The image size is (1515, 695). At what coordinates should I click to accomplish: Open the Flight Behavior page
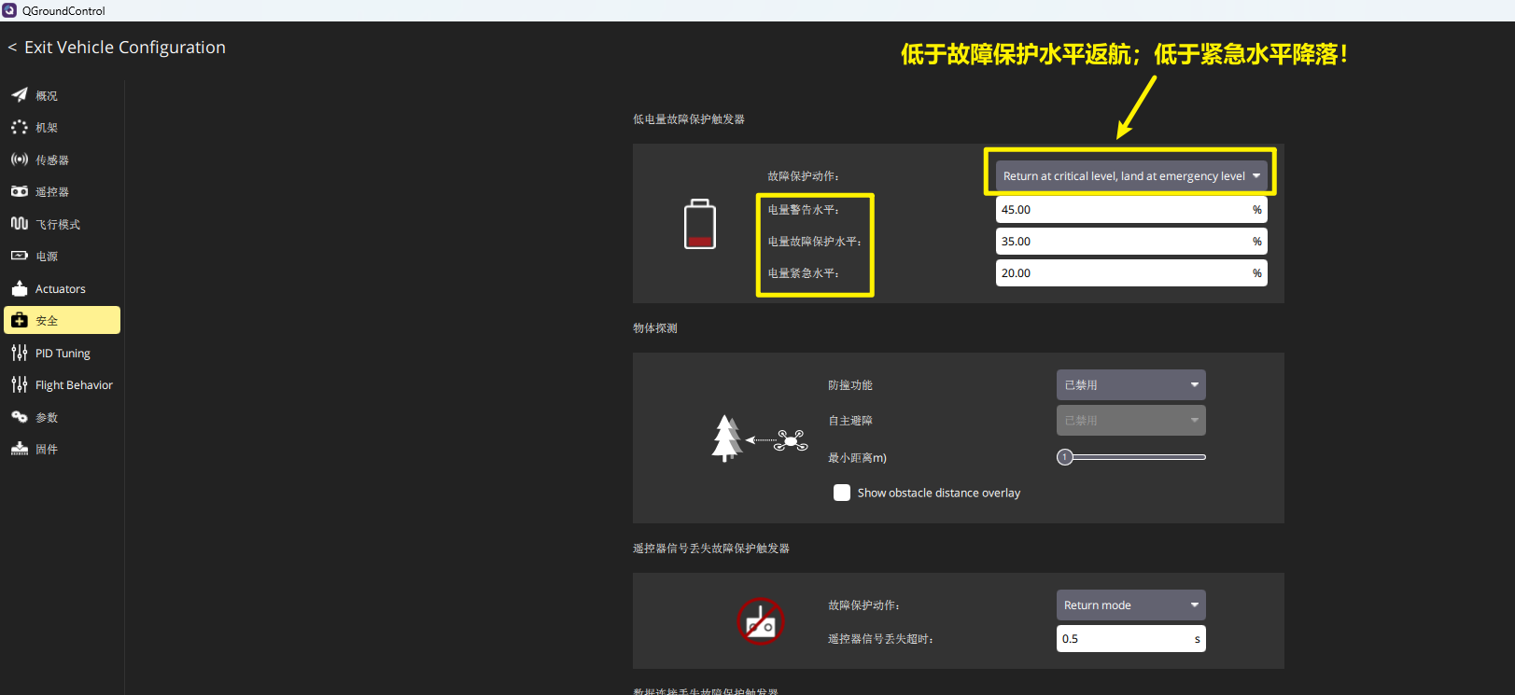pyautogui.click(x=62, y=384)
